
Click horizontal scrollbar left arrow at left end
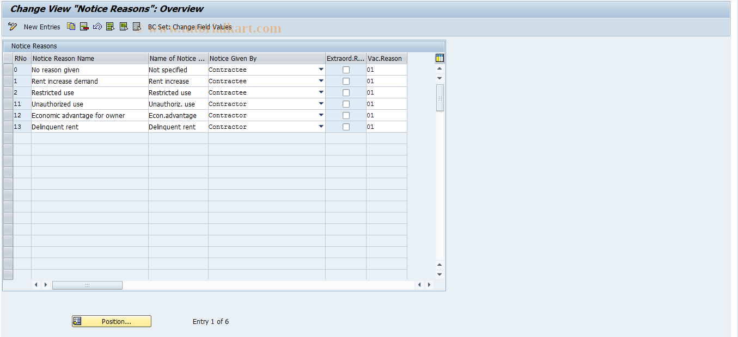click(x=36, y=285)
